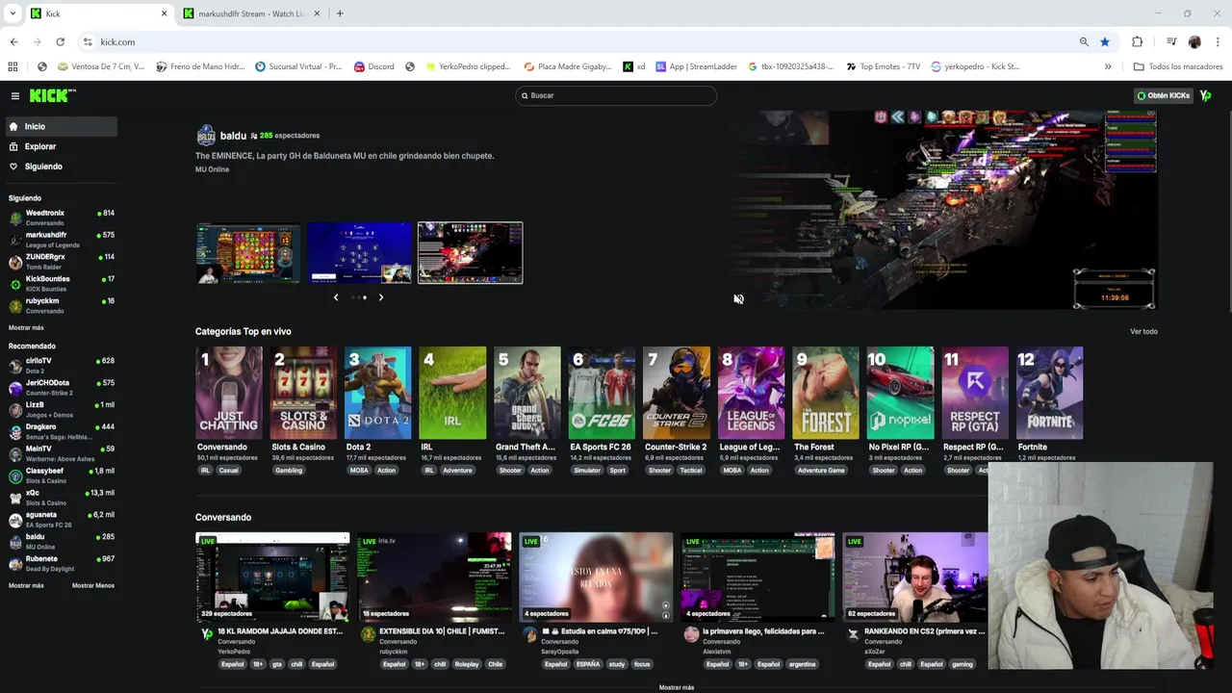The image size is (1232, 693).
Task: Select the slots featured stream thumbnail
Action: pyautogui.click(x=248, y=253)
